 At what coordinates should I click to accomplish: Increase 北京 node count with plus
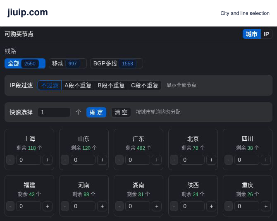(211, 160)
